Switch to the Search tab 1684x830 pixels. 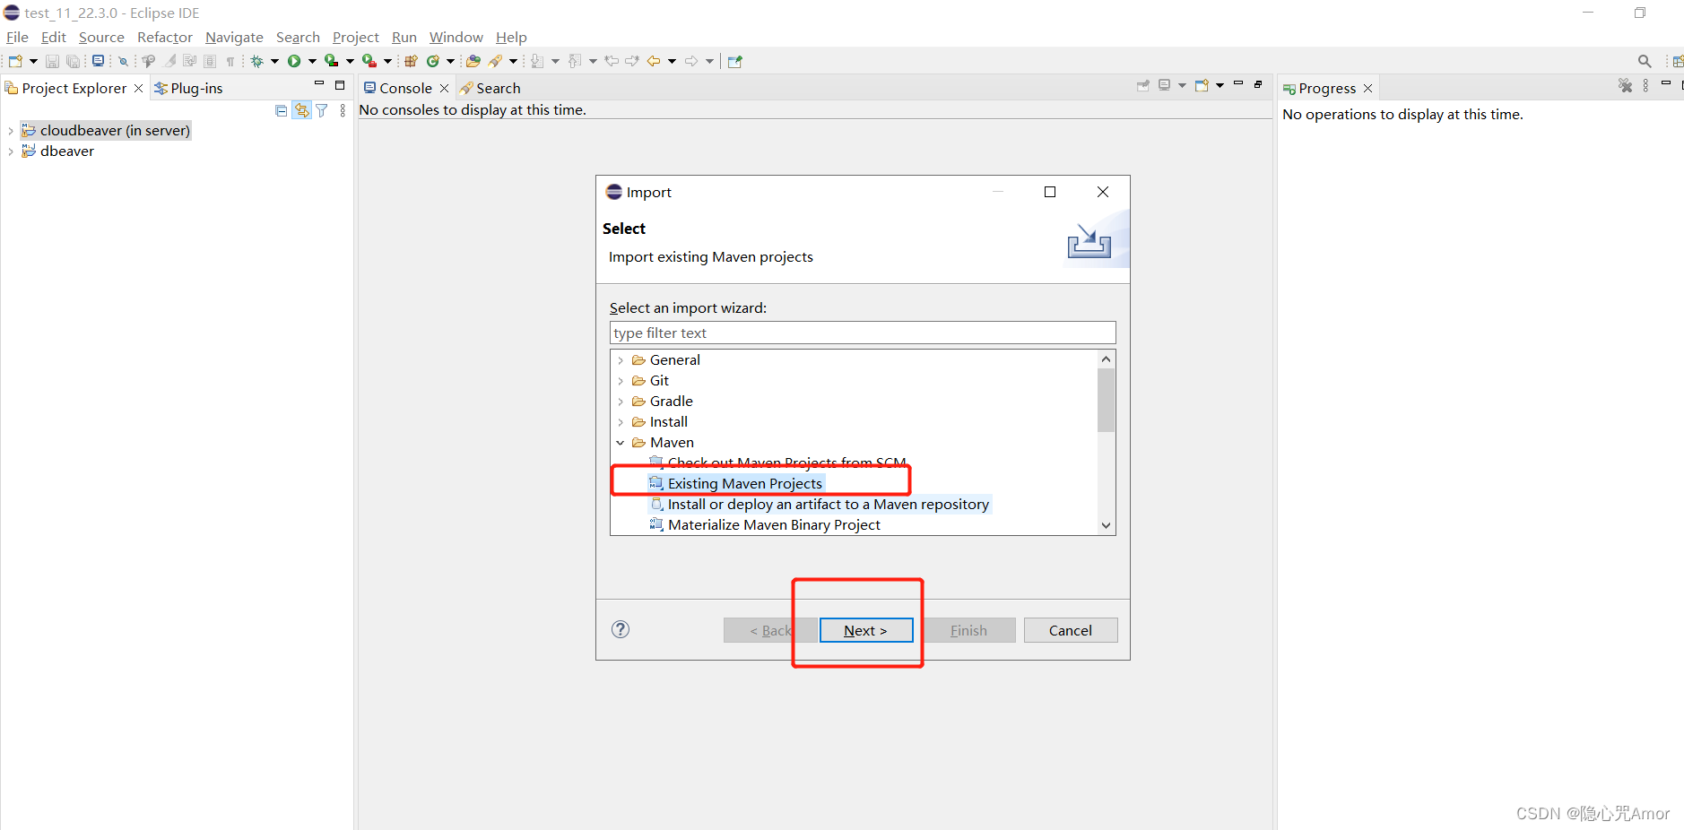pyautogui.click(x=490, y=88)
